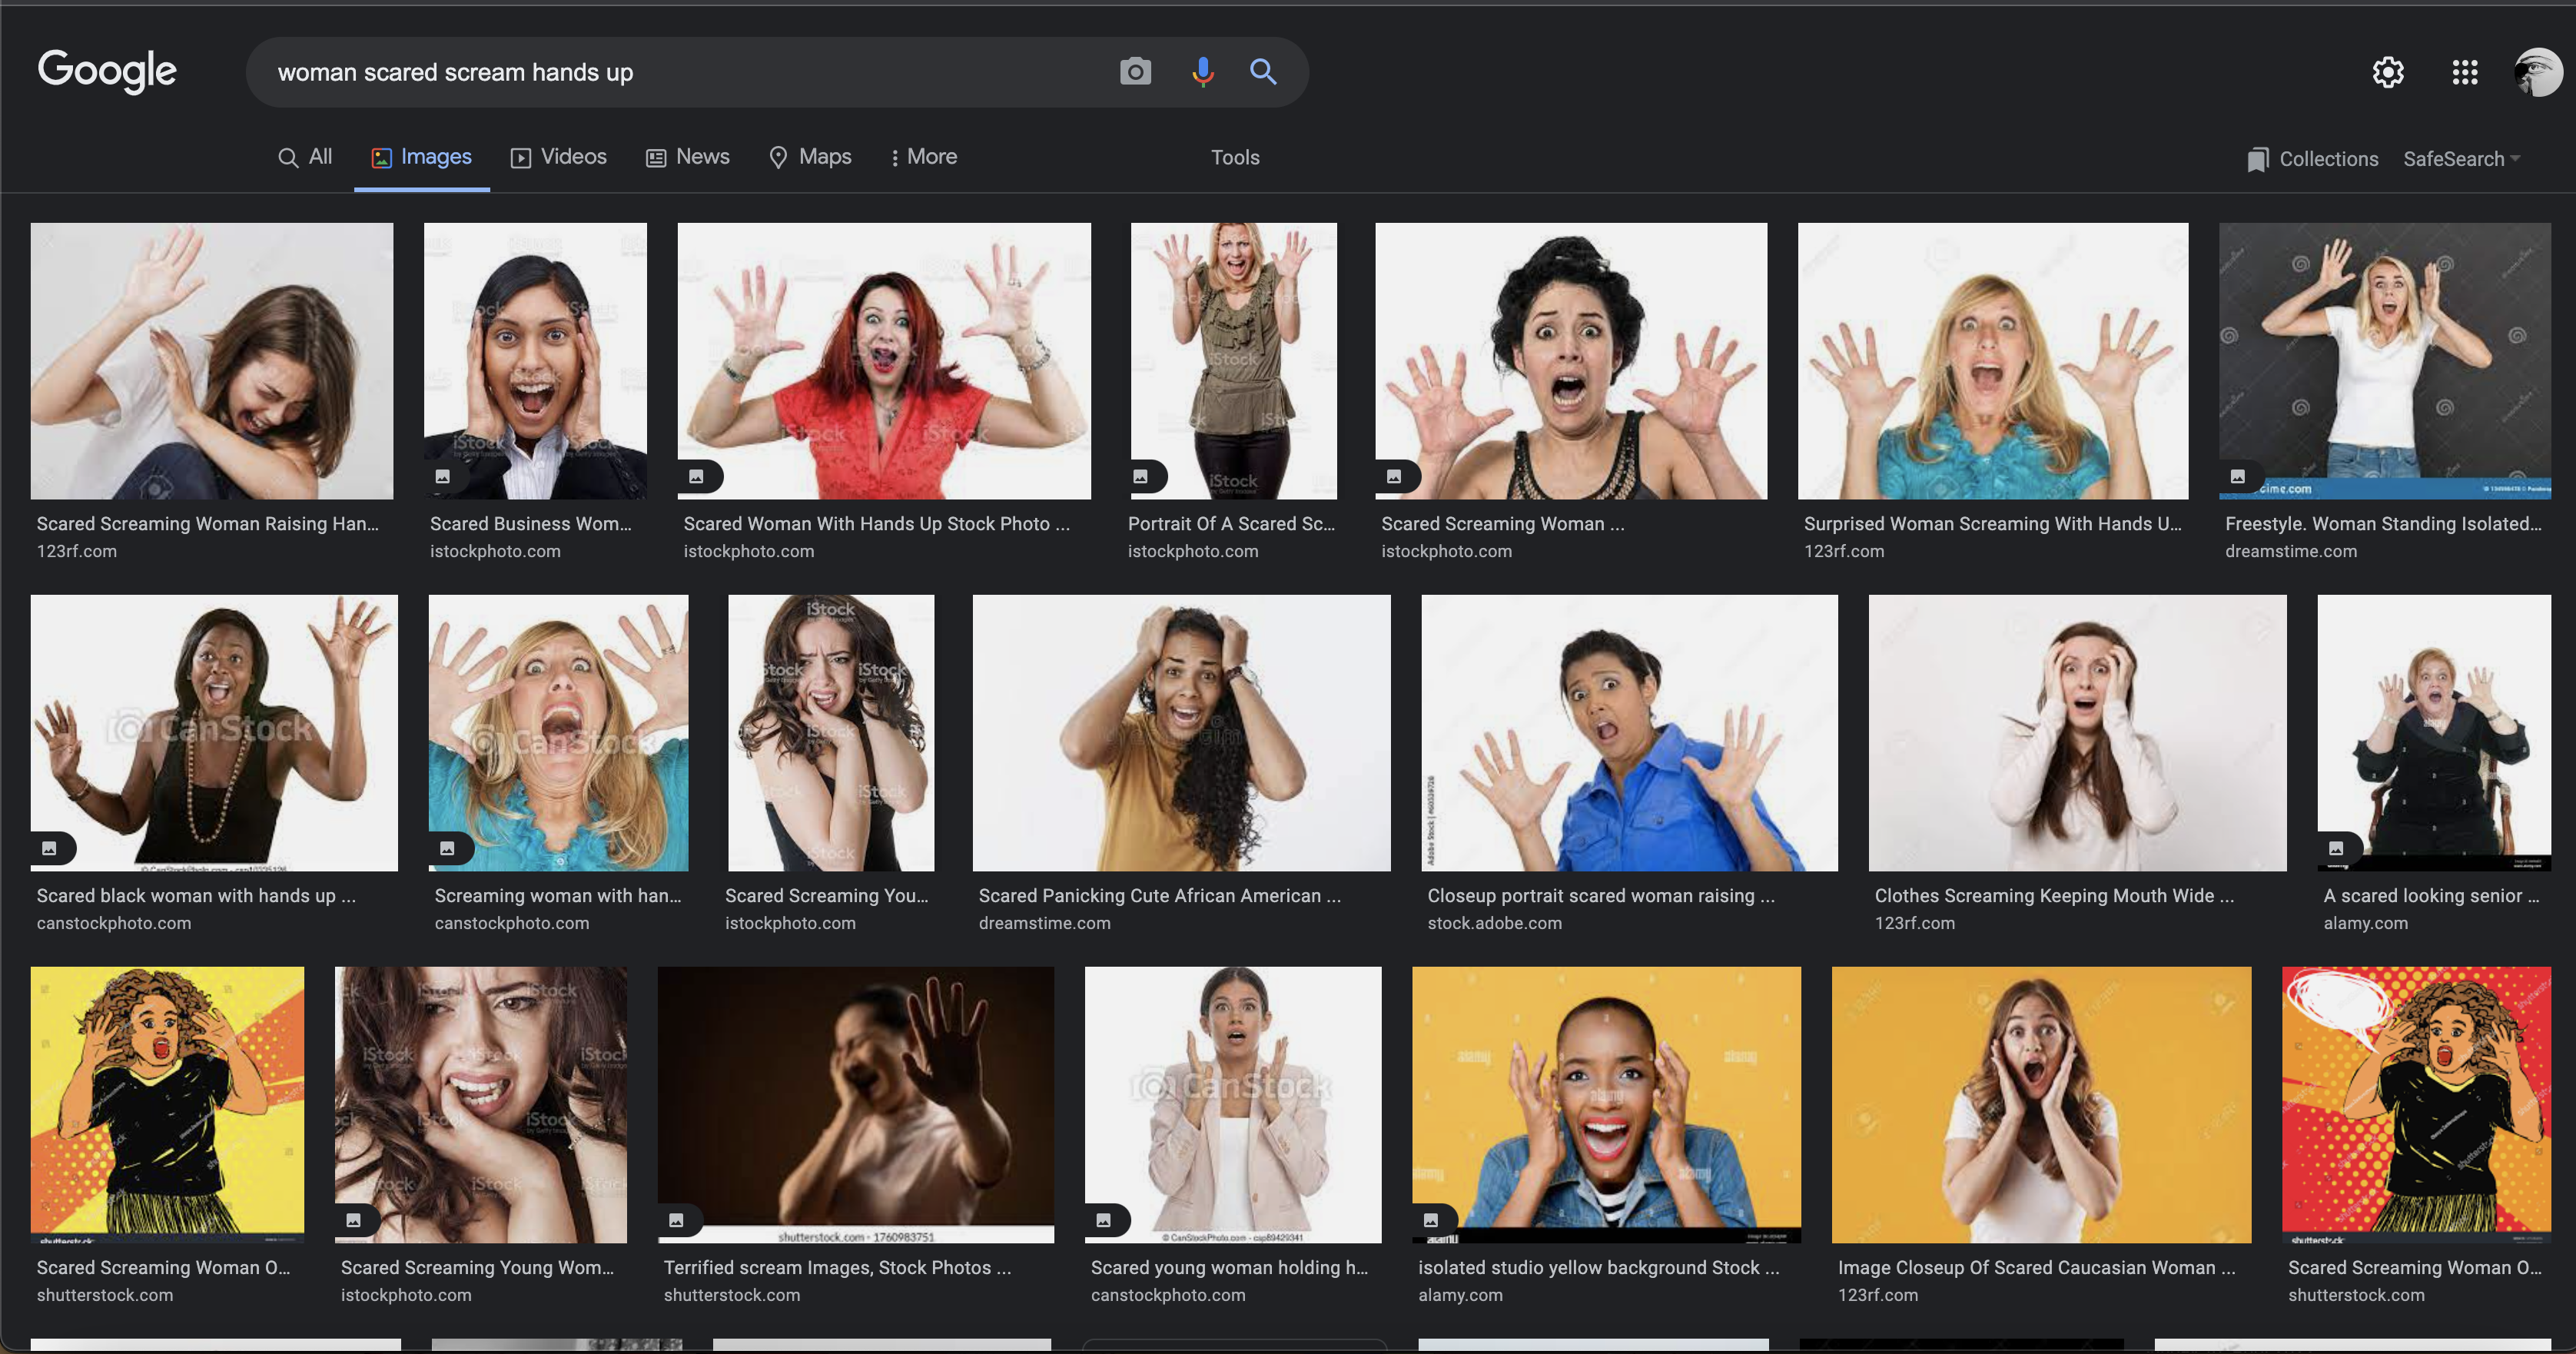2576x1354 pixels.
Task: Open the Google account profile avatar
Action: coord(2538,72)
